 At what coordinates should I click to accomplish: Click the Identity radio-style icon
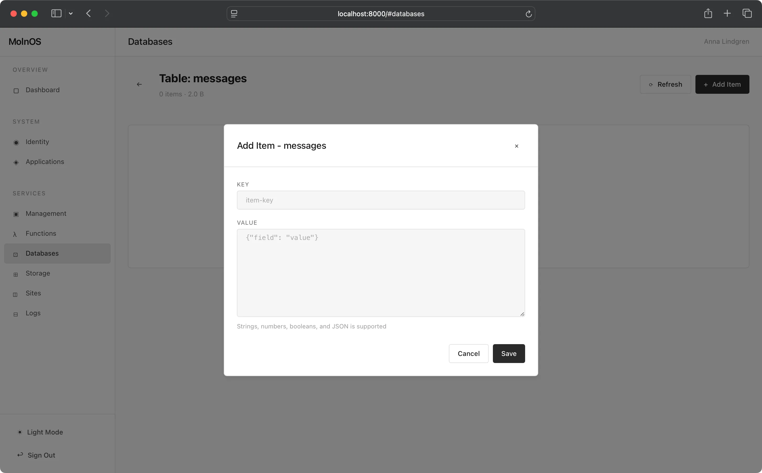[16, 142]
